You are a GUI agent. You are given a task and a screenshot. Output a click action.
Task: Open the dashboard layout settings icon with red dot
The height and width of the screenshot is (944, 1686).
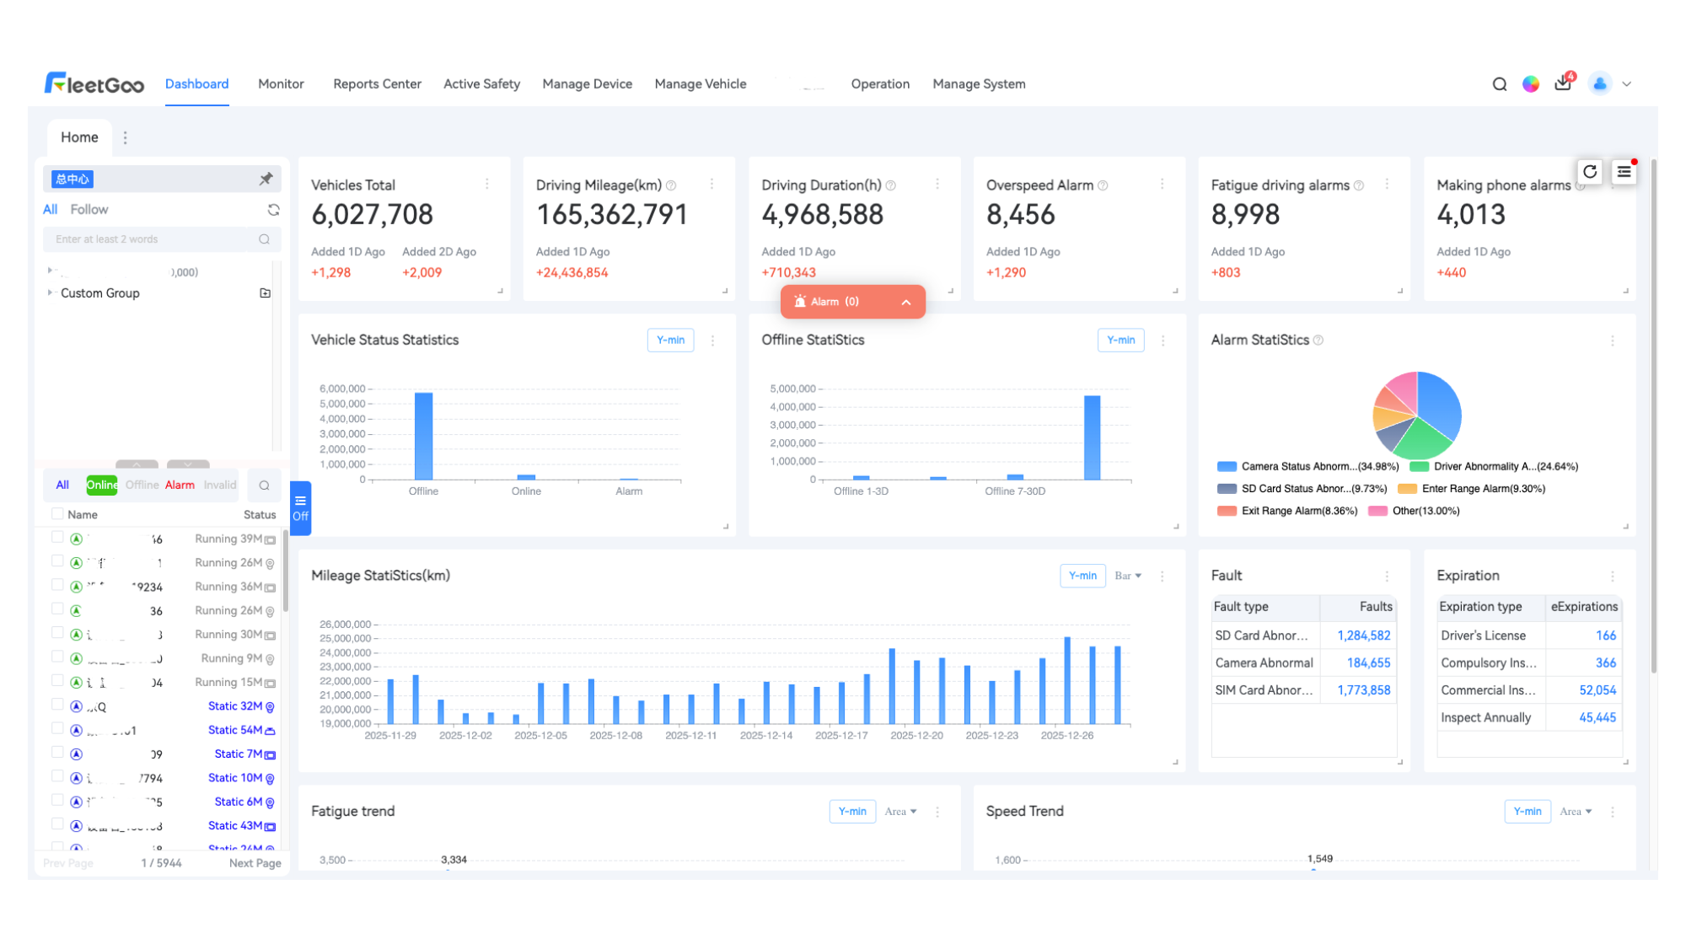[1624, 172]
